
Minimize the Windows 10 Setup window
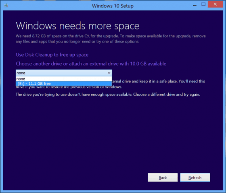(x=195, y=4)
